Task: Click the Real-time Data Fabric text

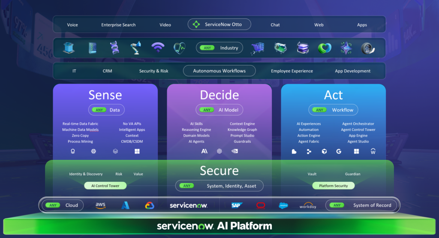Action: [80, 124]
